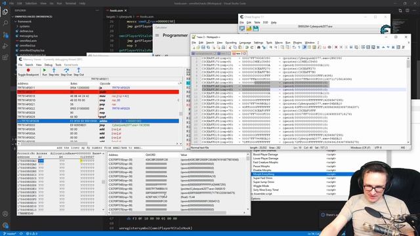Click Address column header in stack view

[x=114, y=155]
